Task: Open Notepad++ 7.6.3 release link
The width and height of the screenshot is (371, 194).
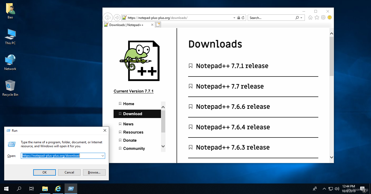Action: click(233, 147)
